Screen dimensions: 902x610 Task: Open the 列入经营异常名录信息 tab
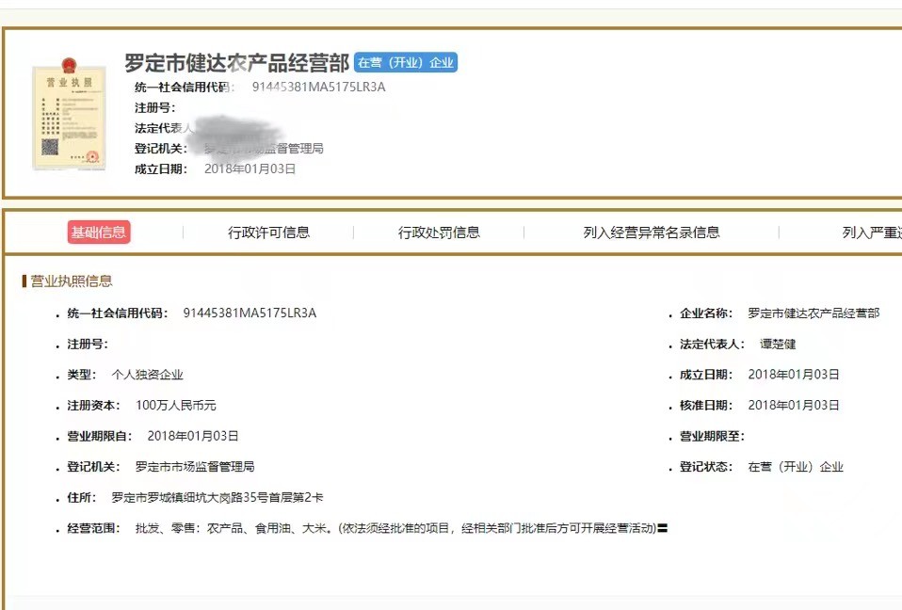pyautogui.click(x=651, y=233)
